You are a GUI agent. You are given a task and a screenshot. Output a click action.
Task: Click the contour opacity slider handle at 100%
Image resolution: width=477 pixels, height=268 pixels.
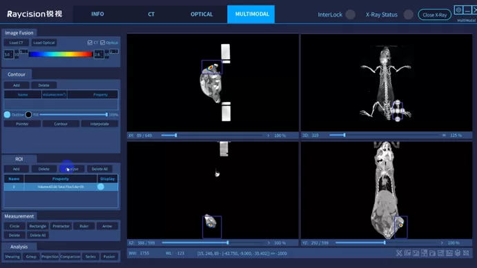point(106,114)
